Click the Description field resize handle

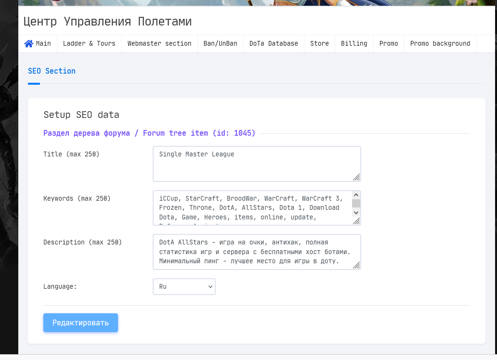coord(356,265)
